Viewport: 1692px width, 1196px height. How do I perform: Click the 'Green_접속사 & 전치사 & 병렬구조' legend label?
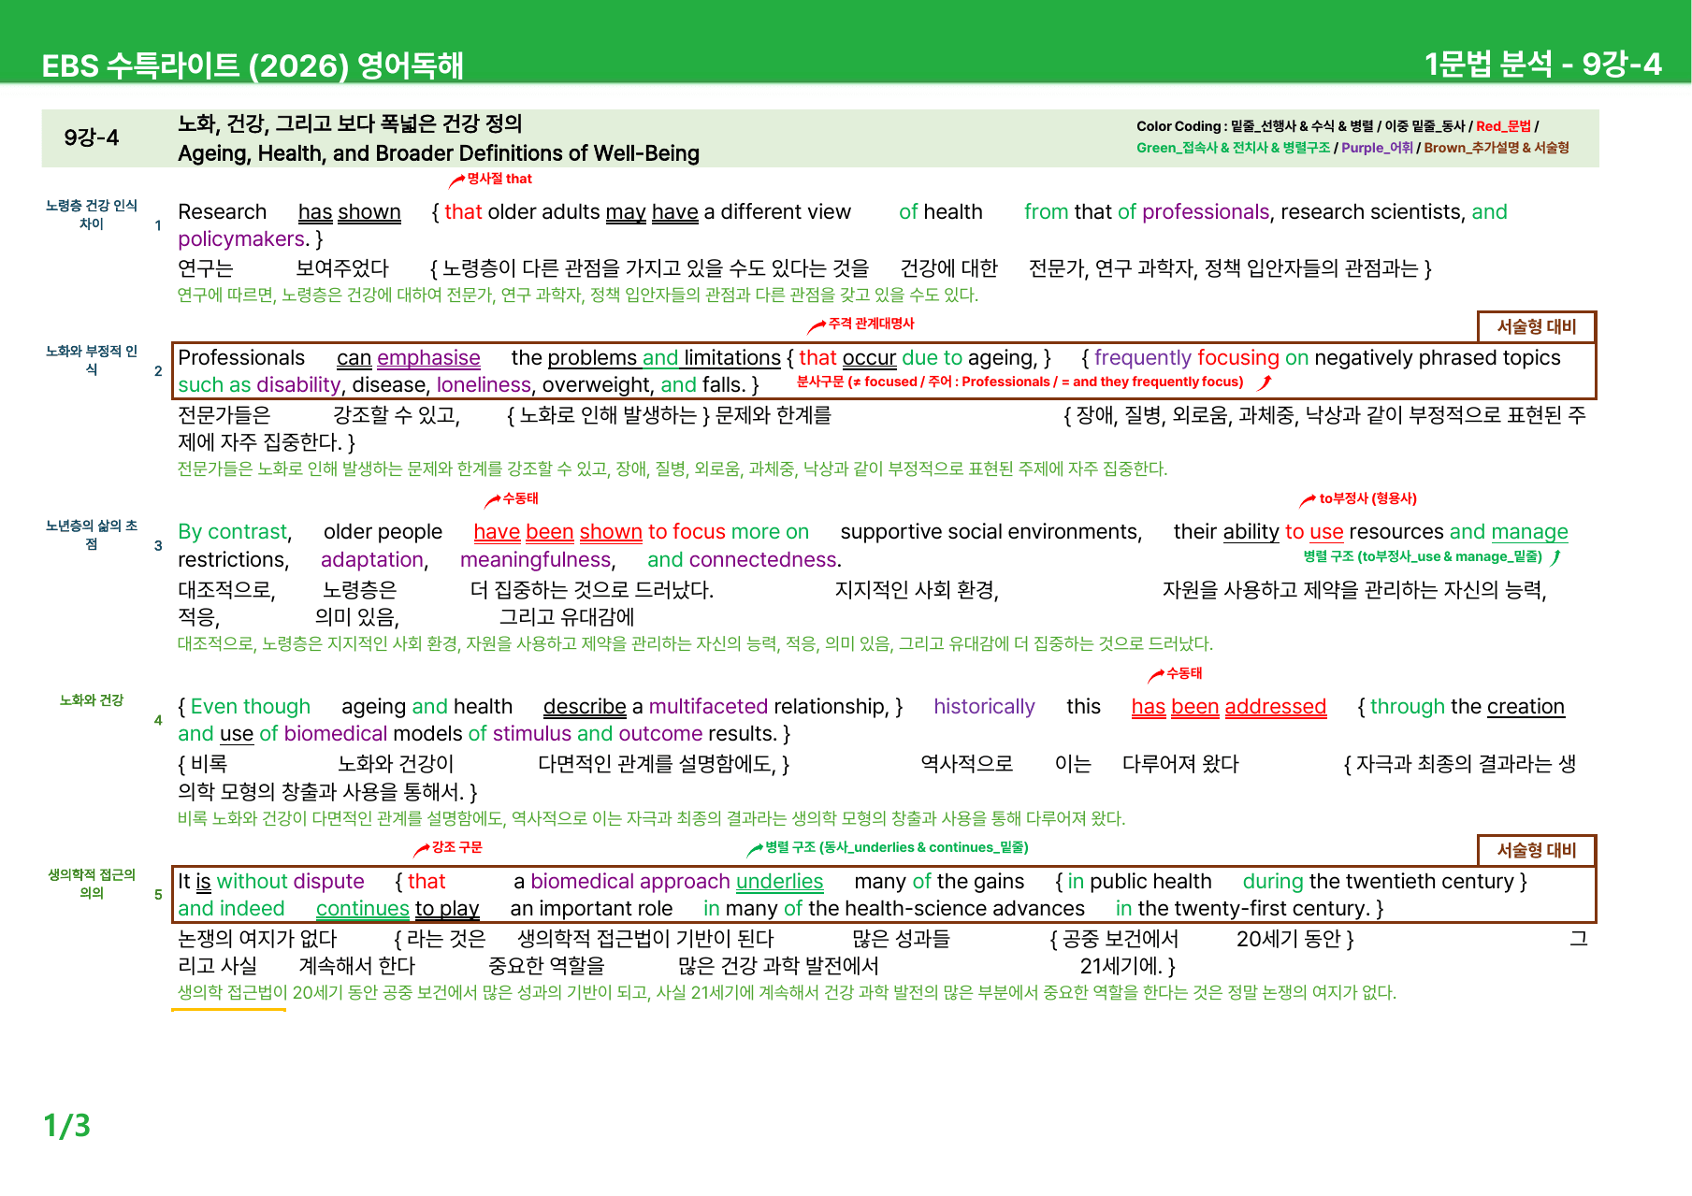tap(1233, 148)
